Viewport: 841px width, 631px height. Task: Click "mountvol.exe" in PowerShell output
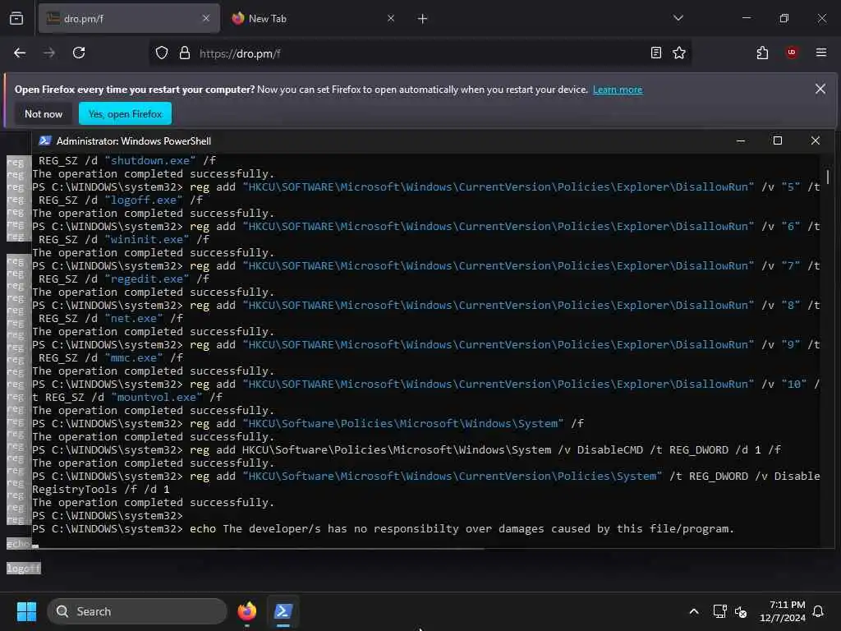[x=157, y=397]
